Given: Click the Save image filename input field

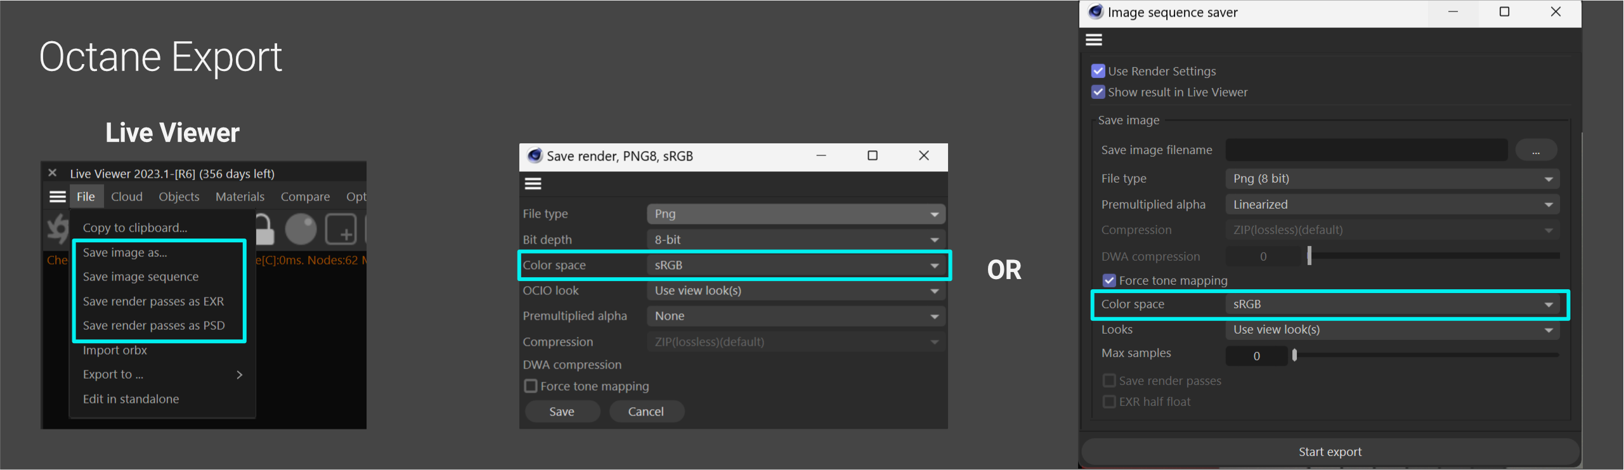Looking at the screenshot, I should (x=1366, y=150).
